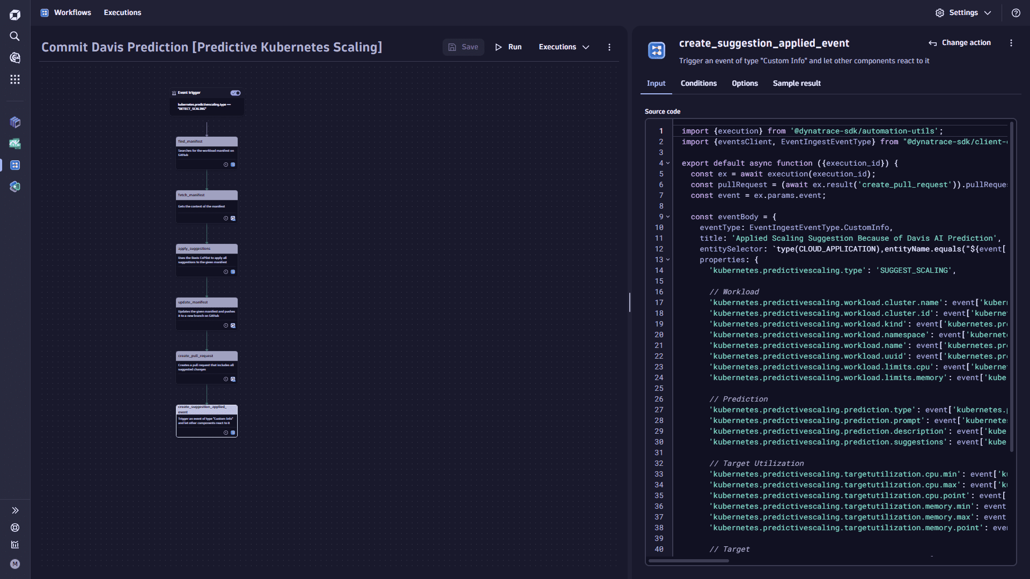Open the Dynatrace logo home icon

pyautogui.click(x=15, y=15)
